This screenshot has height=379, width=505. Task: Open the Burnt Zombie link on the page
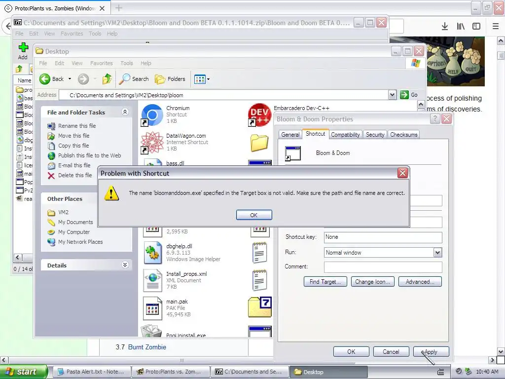click(x=147, y=347)
